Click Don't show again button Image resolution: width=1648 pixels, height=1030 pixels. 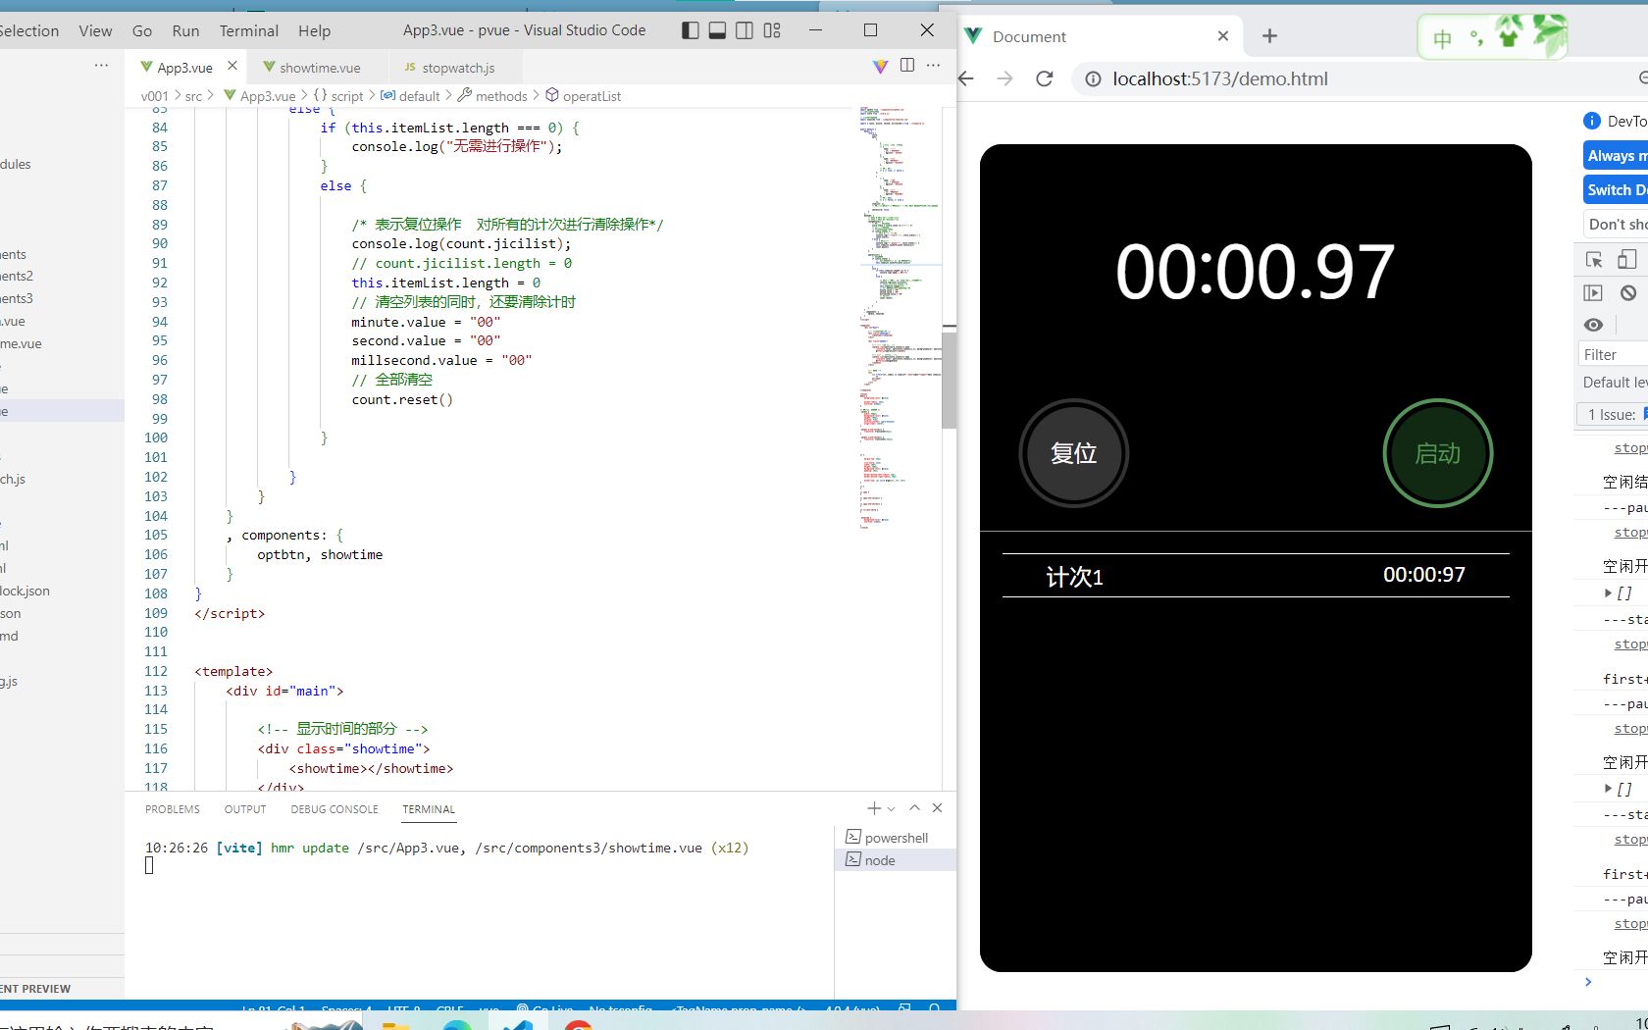click(1616, 225)
